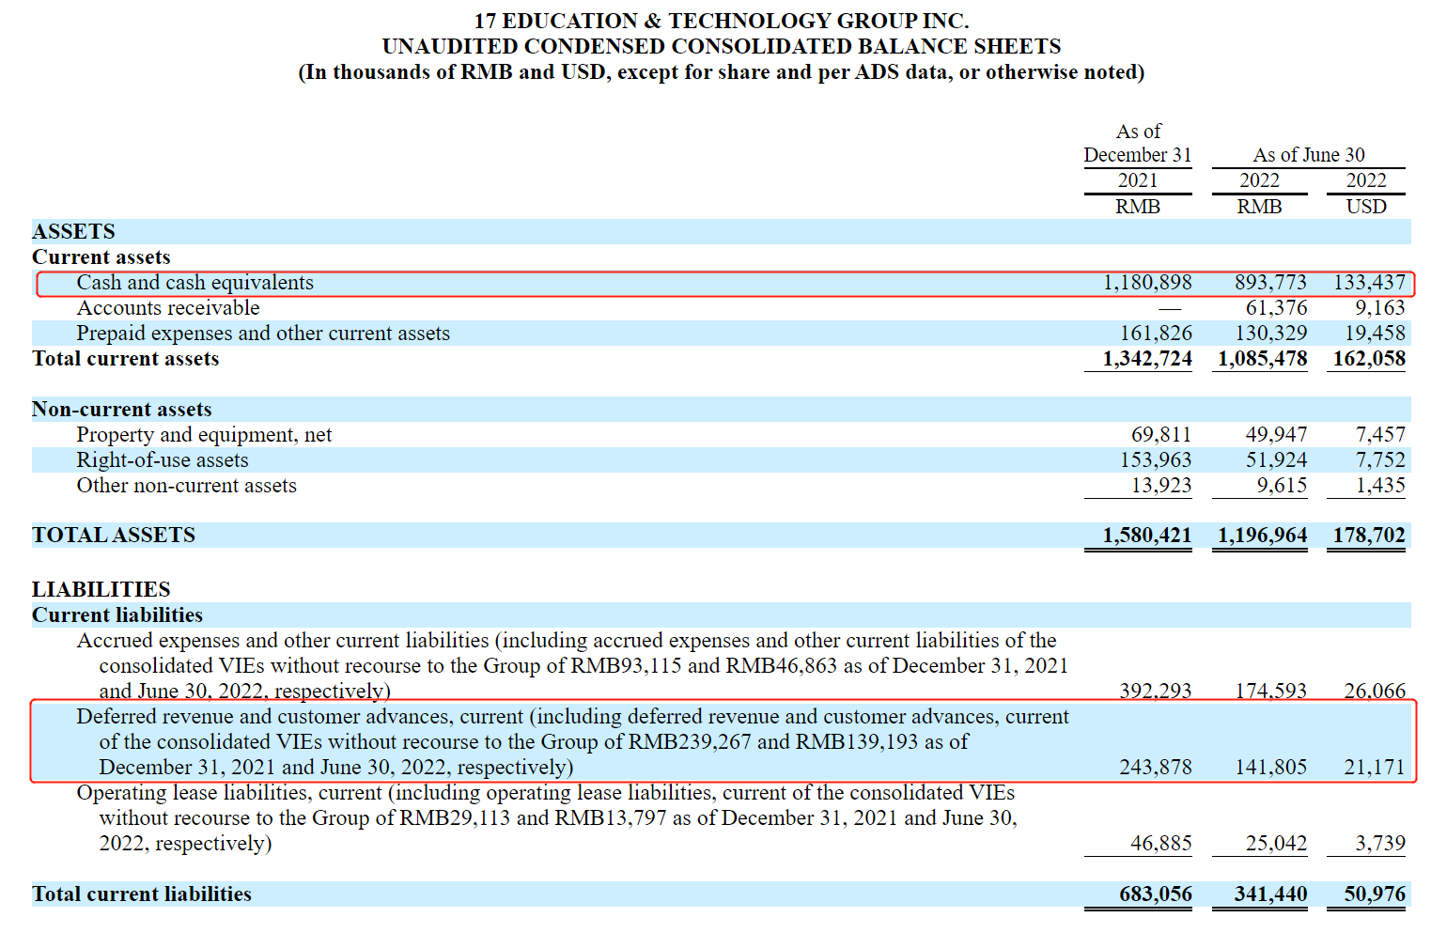Image resolution: width=1431 pixels, height=933 pixels.
Task: Click the accrued expenses USD value 26,066
Action: (1374, 692)
